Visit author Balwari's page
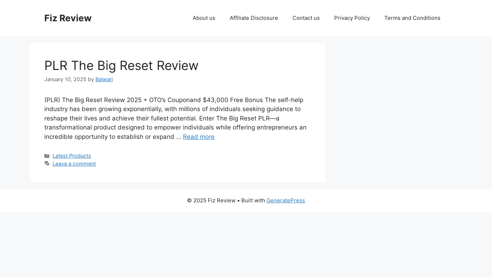This screenshot has width=492, height=277. (104, 79)
